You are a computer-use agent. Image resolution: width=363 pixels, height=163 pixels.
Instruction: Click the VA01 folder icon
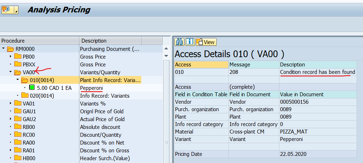[x=18, y=103]
